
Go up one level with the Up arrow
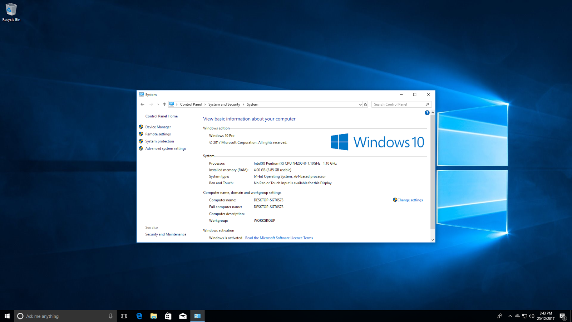coord(164,104)
